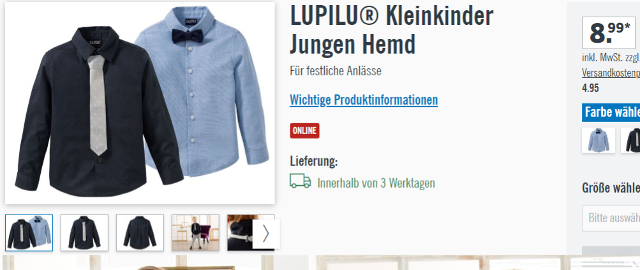Image resolution: width=640 pixels, height=270 pixels.
Task: Click the gray button below size dropdown
Action: (611, 250)
